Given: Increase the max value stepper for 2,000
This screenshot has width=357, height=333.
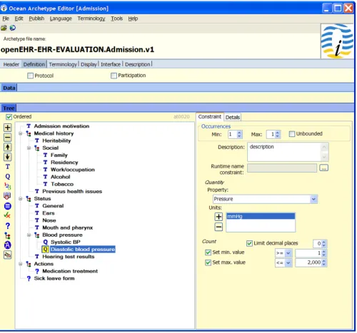Looking at the screenshot, I should [x=323, y=261].
